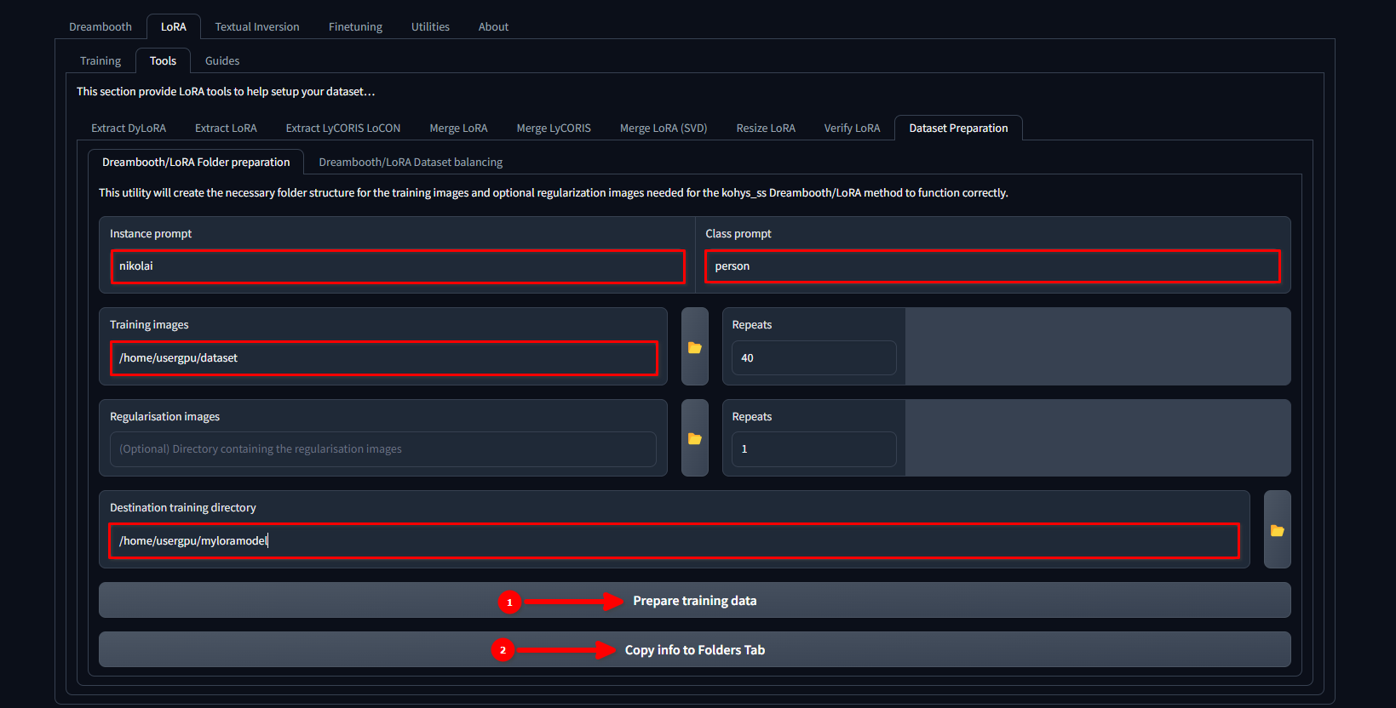The height and width of the screenshot is (708, 1396).
Task: Open the Extract LoRA tool tab
Action: click(x=226, y=128)
